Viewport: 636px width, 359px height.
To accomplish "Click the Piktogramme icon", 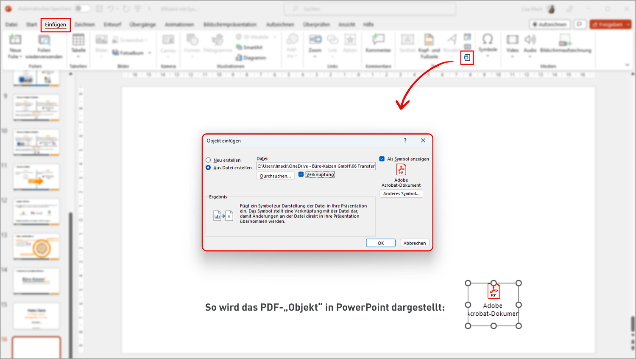I will point(218,40).
